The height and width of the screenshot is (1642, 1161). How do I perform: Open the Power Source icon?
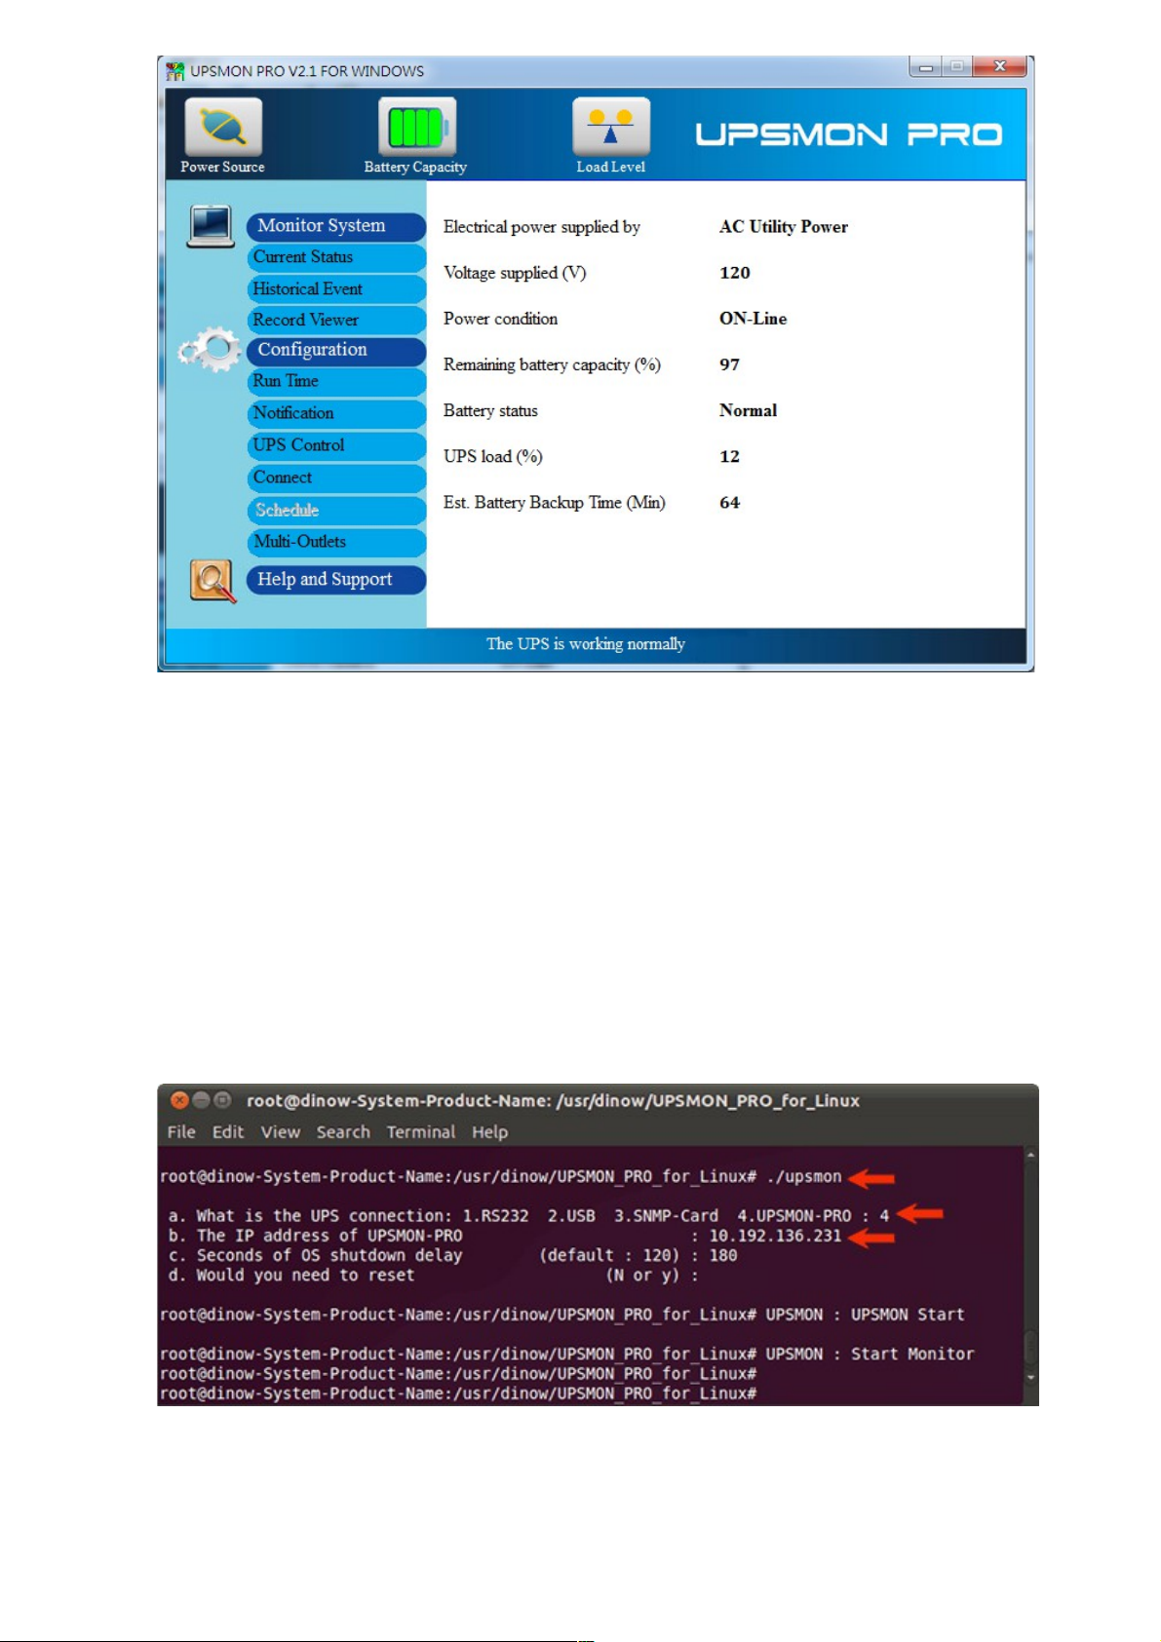tap(223, 127)
